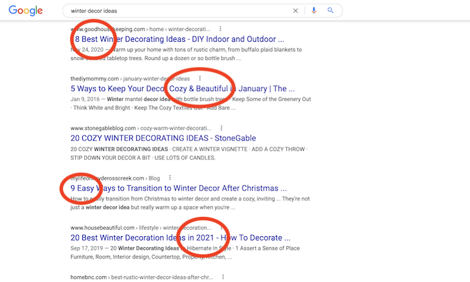Open '20 Best Winter Decoration Ideas in 2021'
The image size is (470, 282).
point(180,238)
